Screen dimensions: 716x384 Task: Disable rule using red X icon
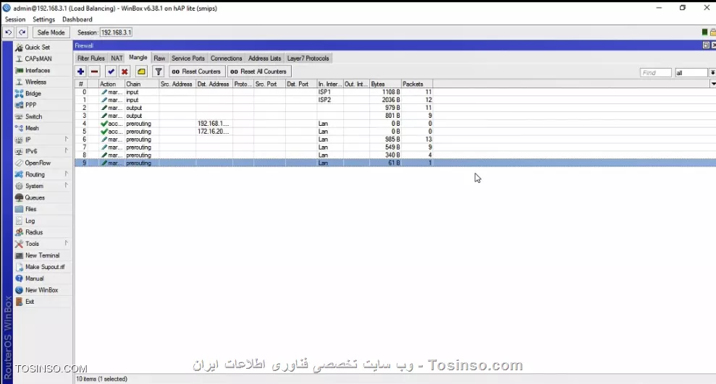pos(125,72)
